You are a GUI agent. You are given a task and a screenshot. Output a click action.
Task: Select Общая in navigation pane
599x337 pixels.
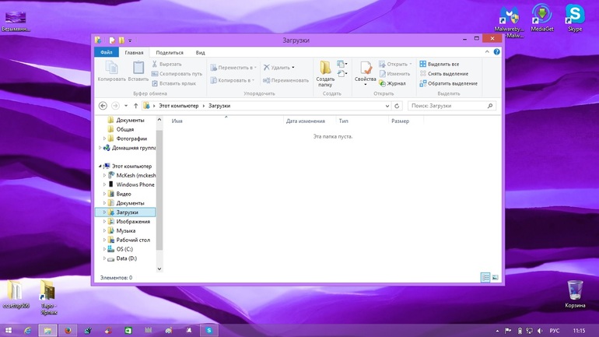point(125,129)
